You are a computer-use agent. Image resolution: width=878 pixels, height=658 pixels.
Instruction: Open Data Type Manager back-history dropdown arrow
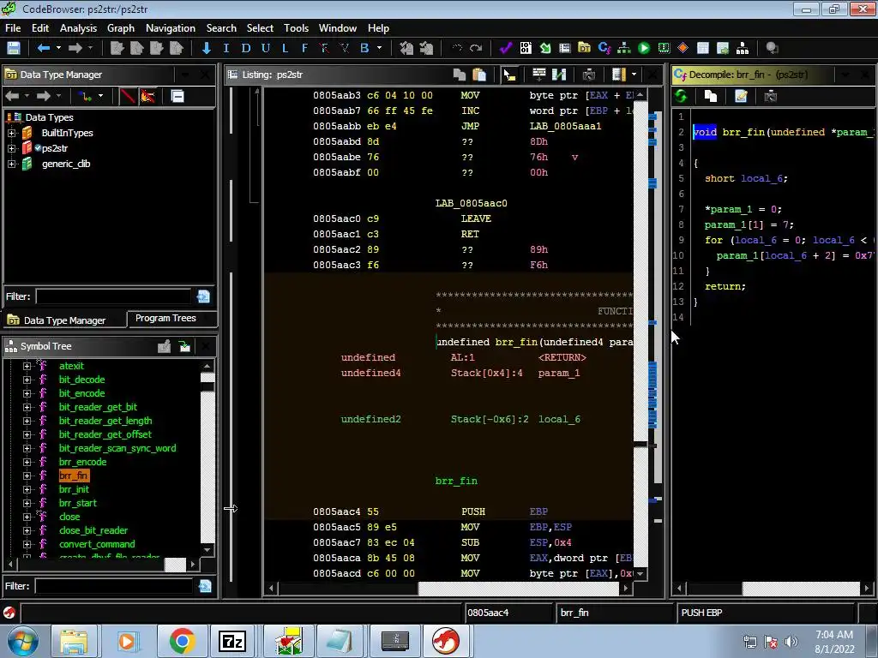(27, 96)
